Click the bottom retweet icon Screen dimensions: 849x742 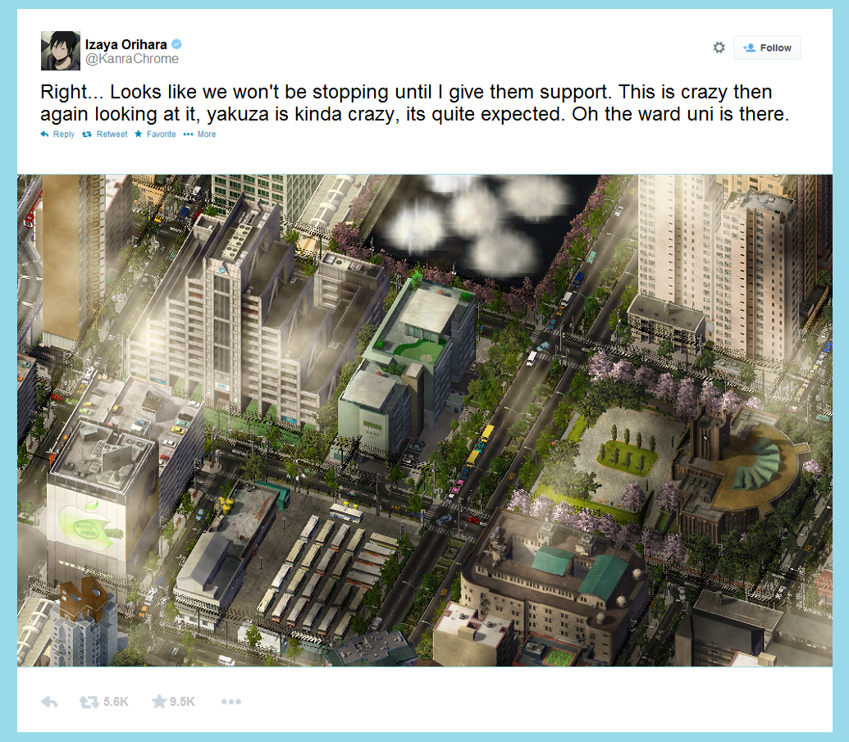pos(89,702)
